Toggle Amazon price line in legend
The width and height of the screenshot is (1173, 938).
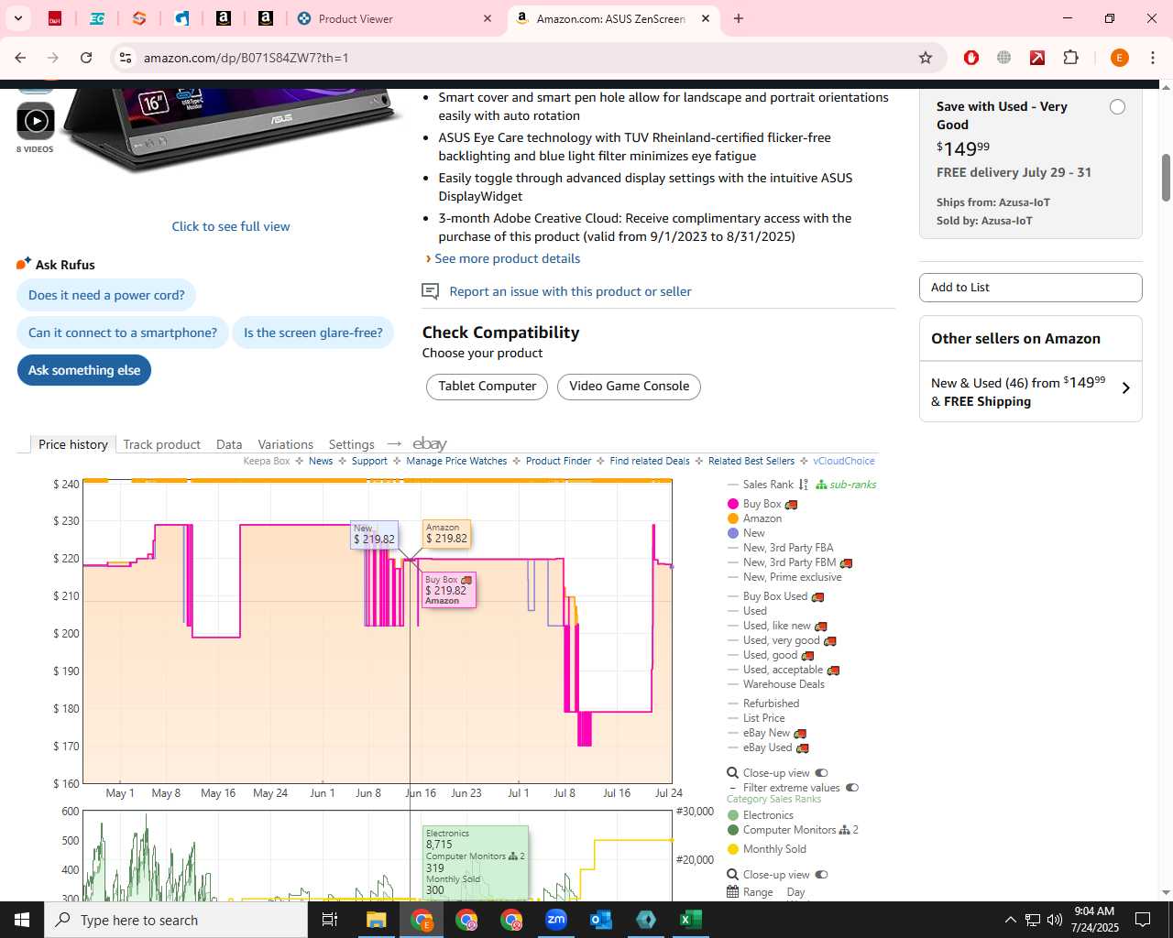point(754,518)
